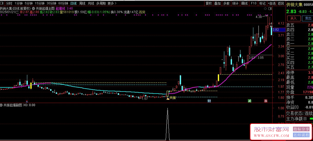This screenshot has width=313, height=141.
Task: Switch to the 5分钟 period tab
Action: click(28, 3)
